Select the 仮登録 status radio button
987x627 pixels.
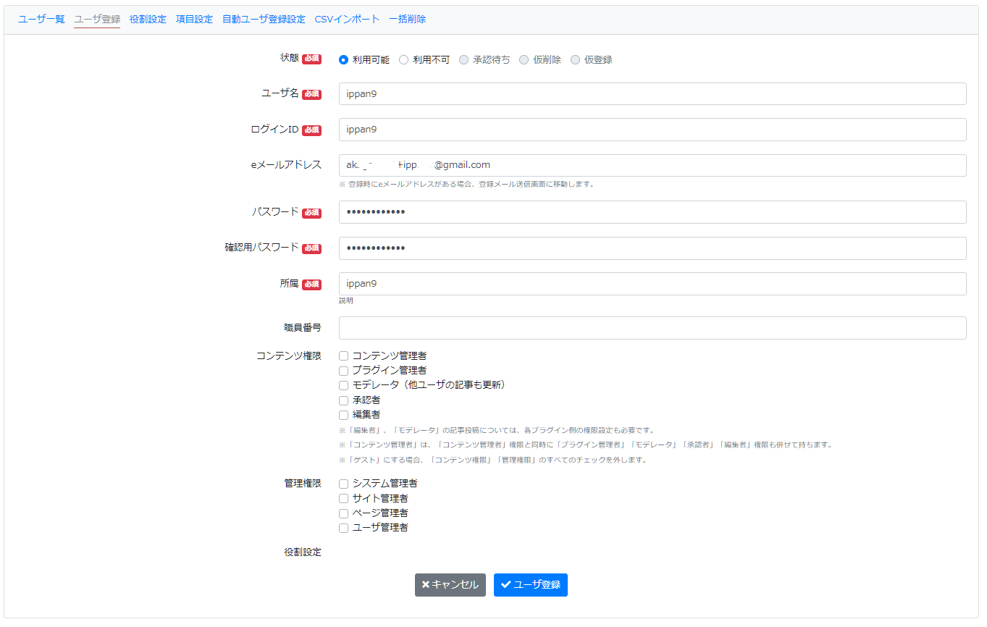tap(576, 59)
